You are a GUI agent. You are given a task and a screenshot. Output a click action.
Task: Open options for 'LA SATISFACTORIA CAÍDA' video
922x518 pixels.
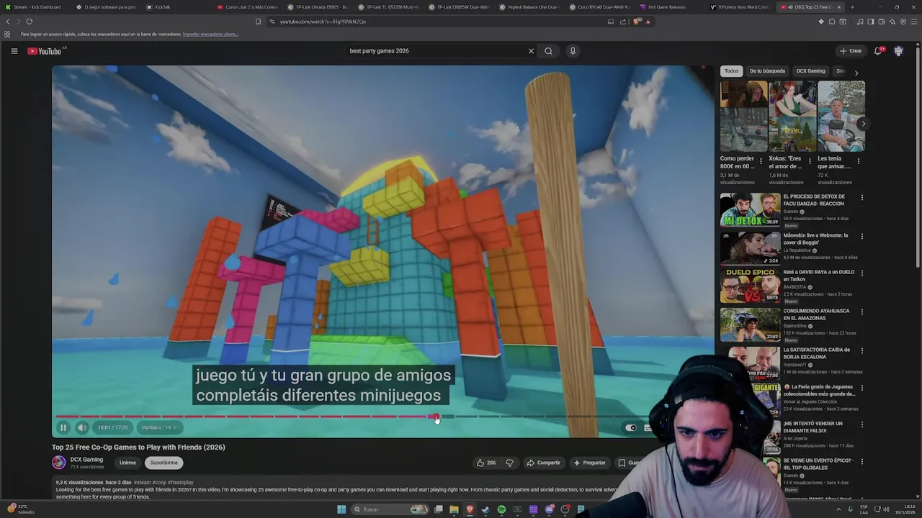861,351
